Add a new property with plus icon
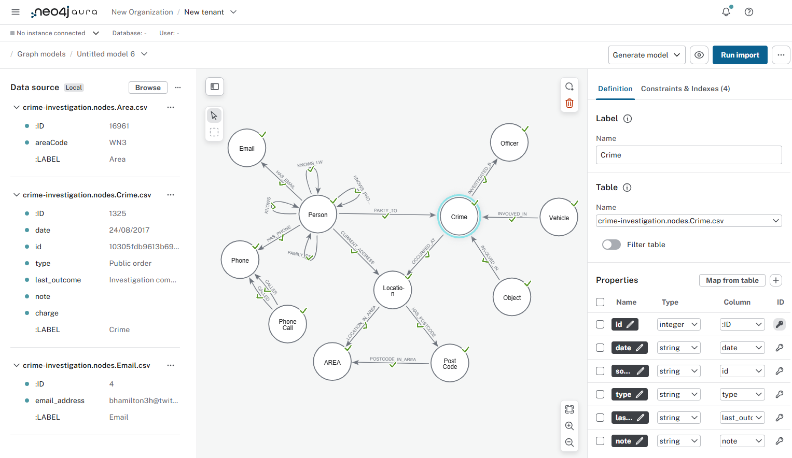Viewport: 792px width, 458px height. click(x=776, y=280)
